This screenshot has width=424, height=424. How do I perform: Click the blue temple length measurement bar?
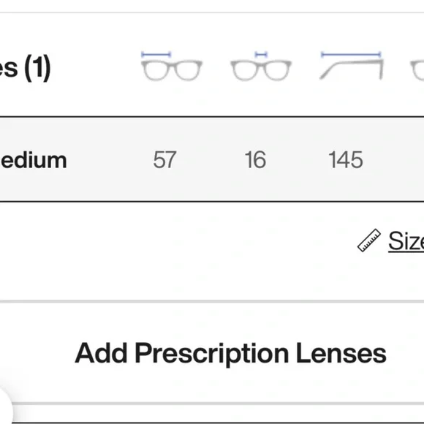[351, 54]
